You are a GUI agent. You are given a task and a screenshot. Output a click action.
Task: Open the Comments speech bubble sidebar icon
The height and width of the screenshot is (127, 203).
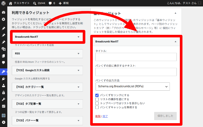pos(4,63)
